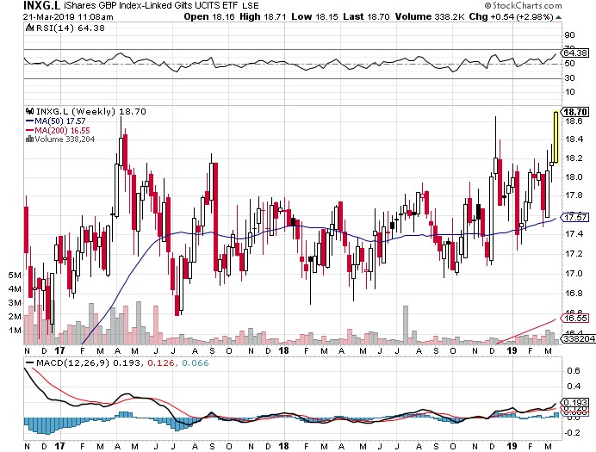The height and width of the screenshot is (452, 596).
Task: Click the RSI(14) 64.38 indicator label
Action: (x=71, y=28)
